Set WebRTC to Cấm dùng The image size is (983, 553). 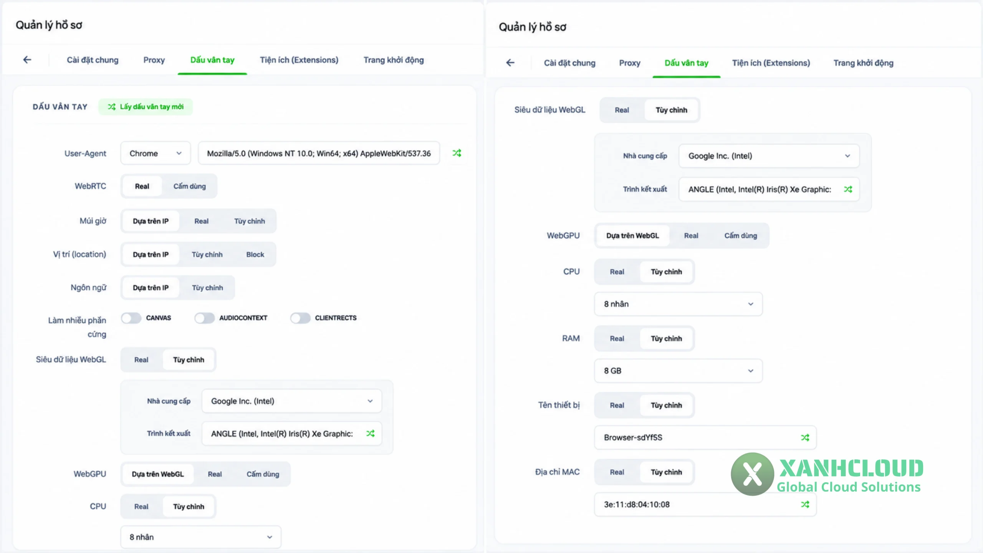tap(190, 186)
